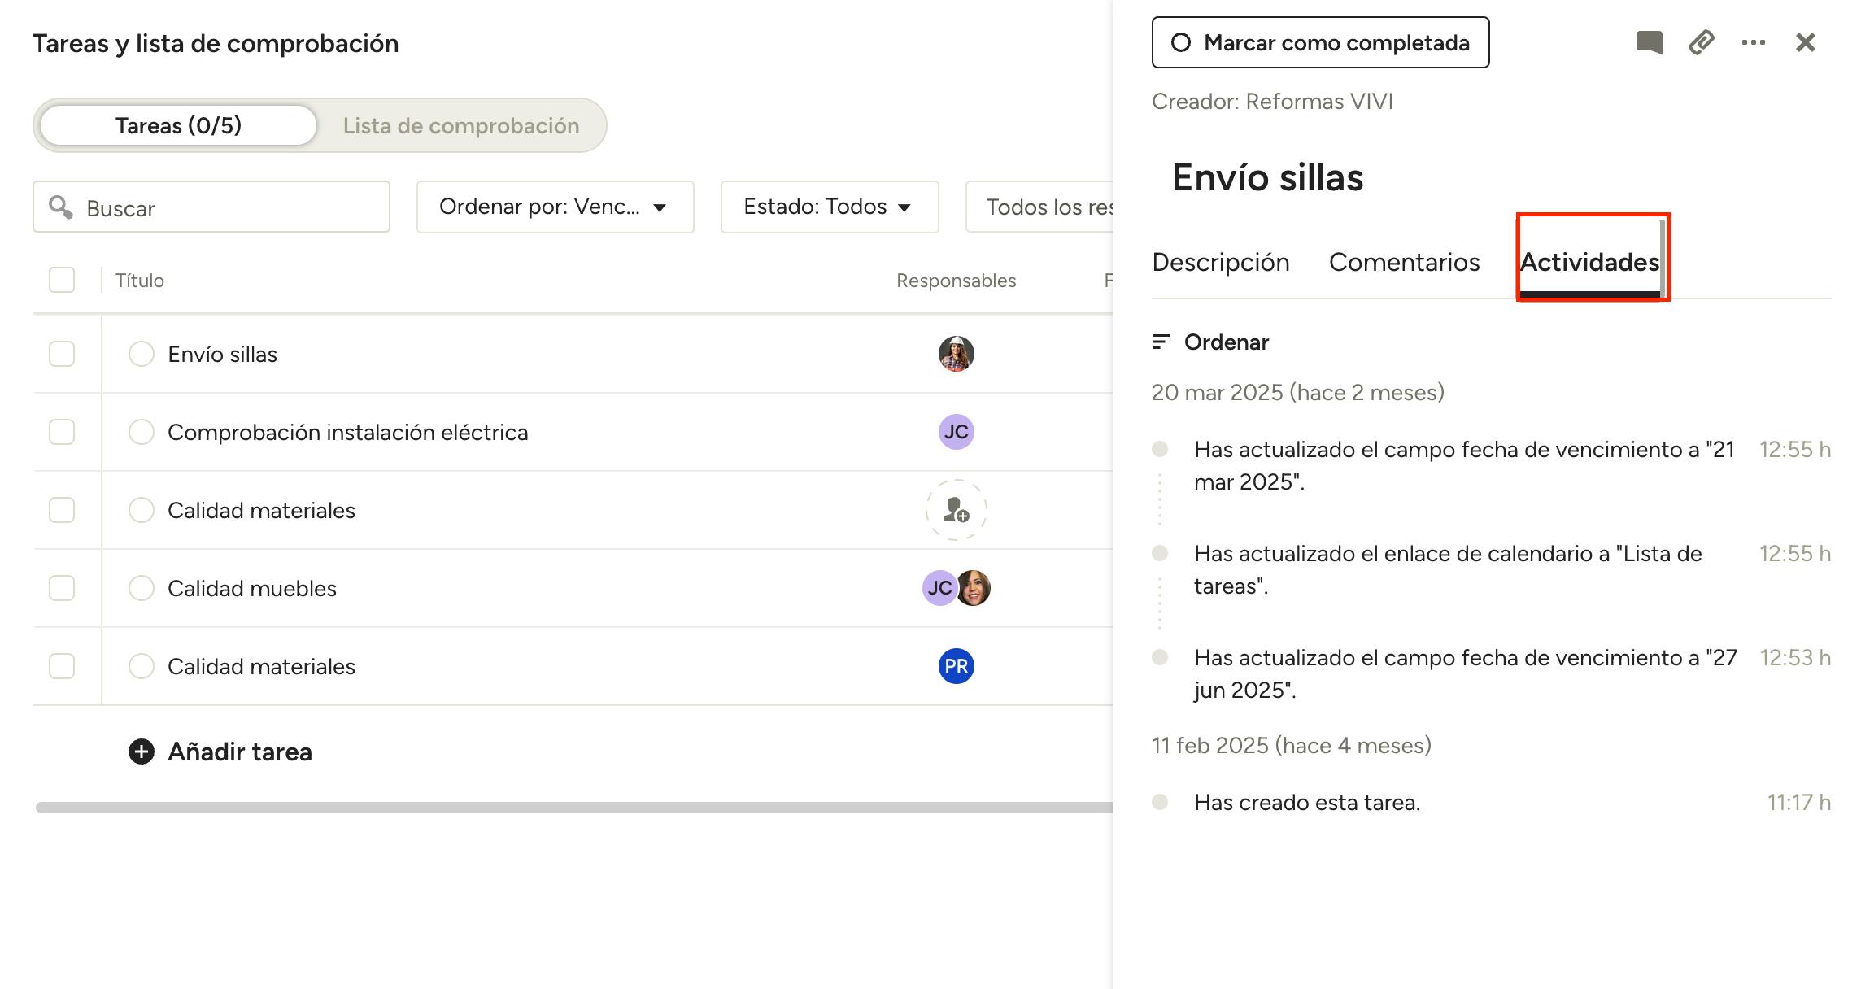
Task: Click the paperclip attachment icon
Action: point(1701,42)
